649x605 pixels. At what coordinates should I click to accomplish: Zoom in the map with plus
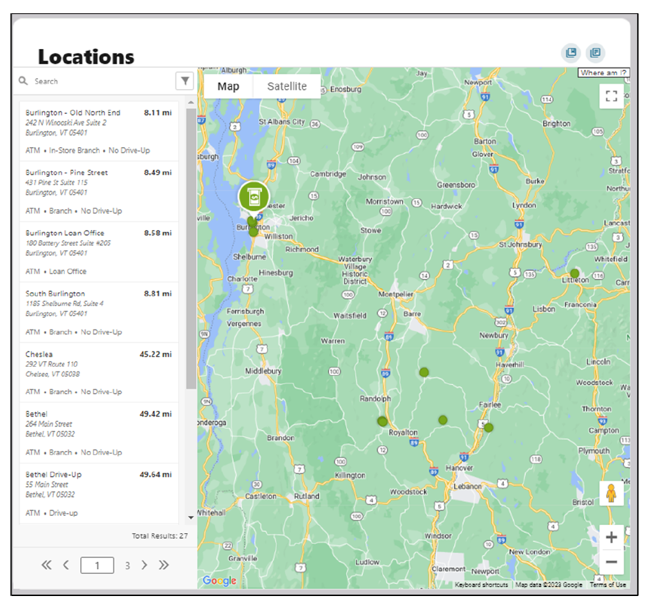pos(612,537)
